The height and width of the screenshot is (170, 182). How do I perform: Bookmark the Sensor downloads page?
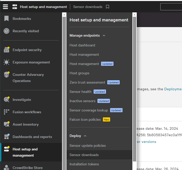pyautogui.click(x=108, y=7)
